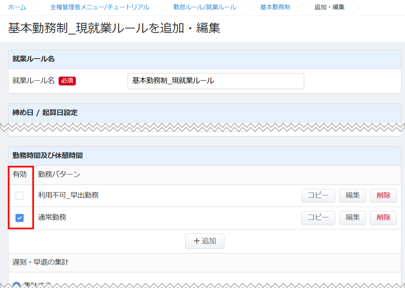Enable the 利用不可_早出勤務 checkbox

click(19, 196)
